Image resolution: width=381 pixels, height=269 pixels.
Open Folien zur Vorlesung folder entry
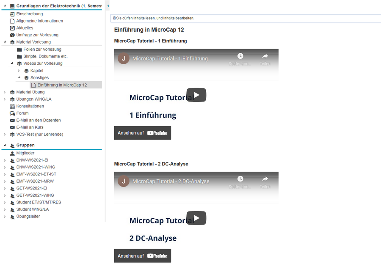point(42,49)
